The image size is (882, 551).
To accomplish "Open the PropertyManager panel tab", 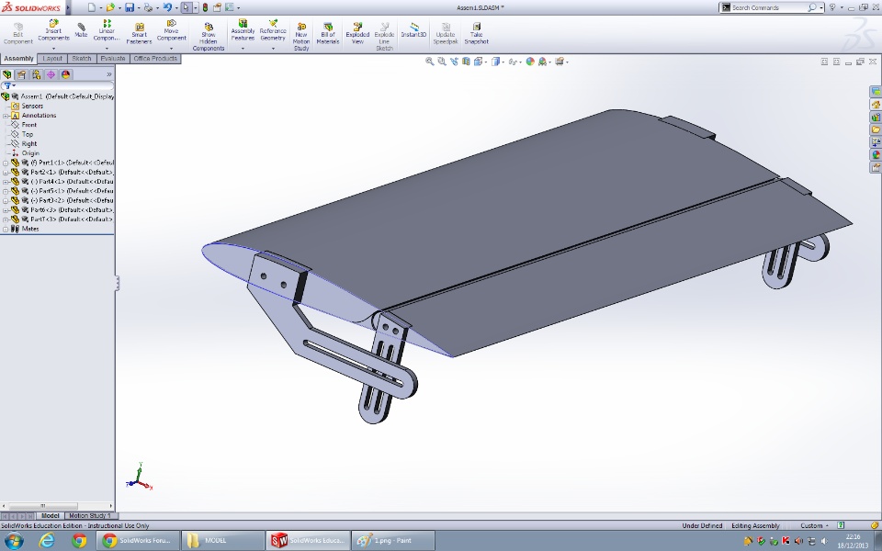I will [x=21, y=74].
